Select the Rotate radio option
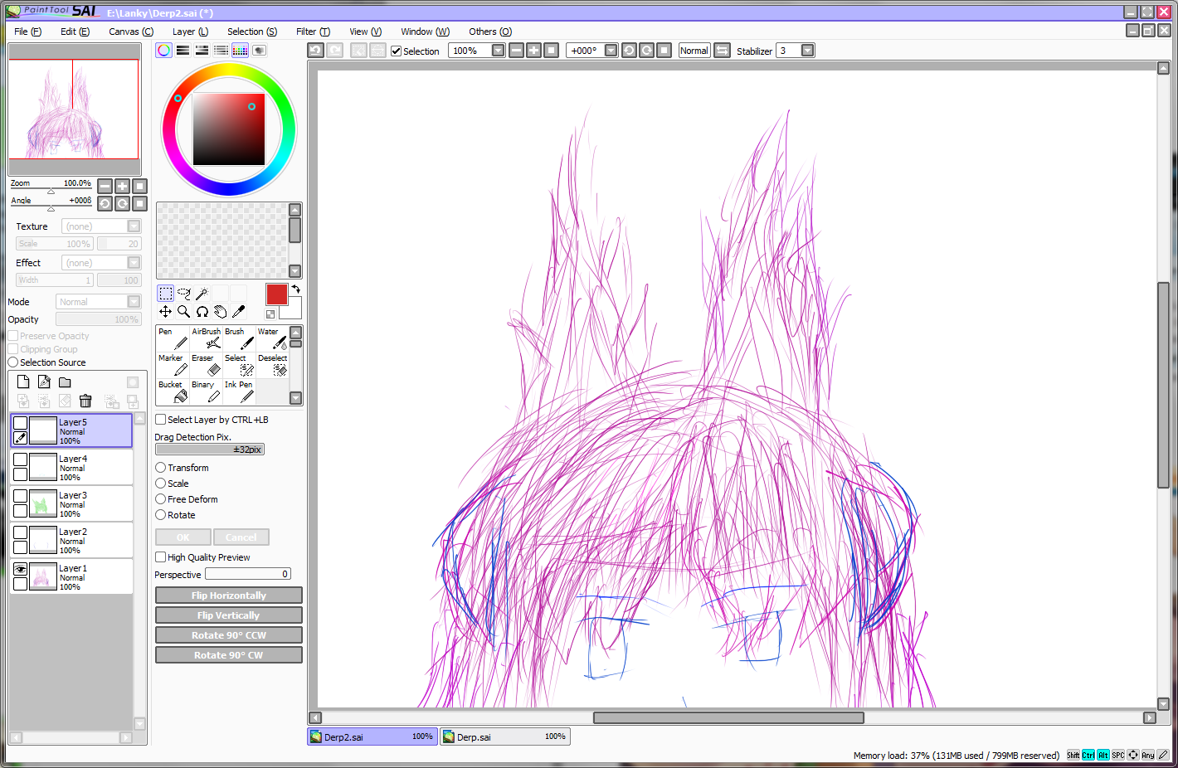The height and width of the screenshot is (768, 1178). coord(161,515)
